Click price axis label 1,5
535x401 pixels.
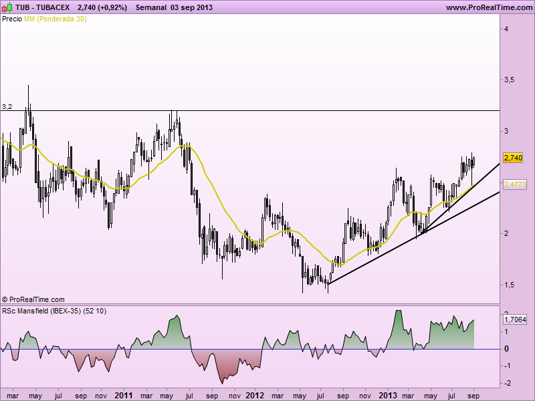[510, 285]
